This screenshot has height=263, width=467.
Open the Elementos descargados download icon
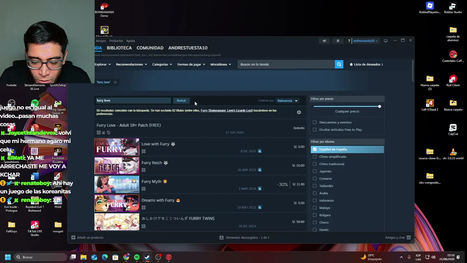[221, 237]
